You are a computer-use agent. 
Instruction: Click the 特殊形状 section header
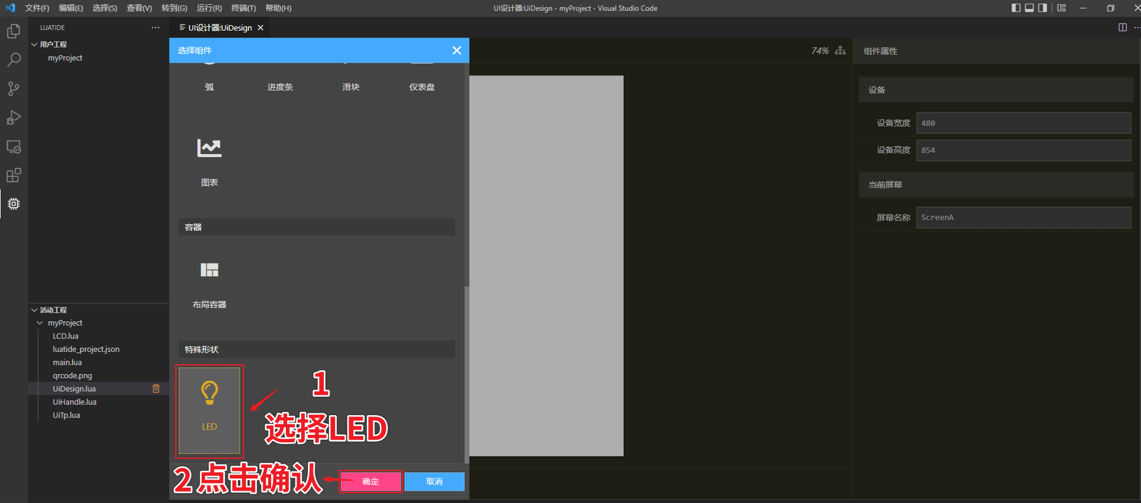pos(317,349)
